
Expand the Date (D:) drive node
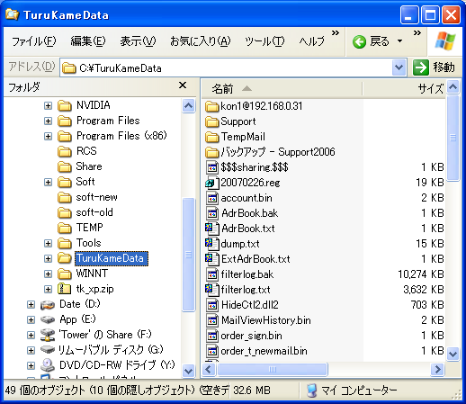click(31, 304)
